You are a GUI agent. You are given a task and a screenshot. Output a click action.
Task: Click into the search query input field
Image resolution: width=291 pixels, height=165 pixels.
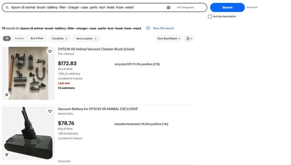point(87,7)
